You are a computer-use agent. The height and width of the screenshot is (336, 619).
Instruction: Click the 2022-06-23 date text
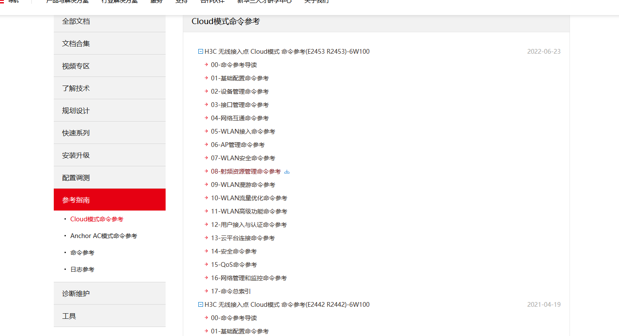click(x=544, y=52)
